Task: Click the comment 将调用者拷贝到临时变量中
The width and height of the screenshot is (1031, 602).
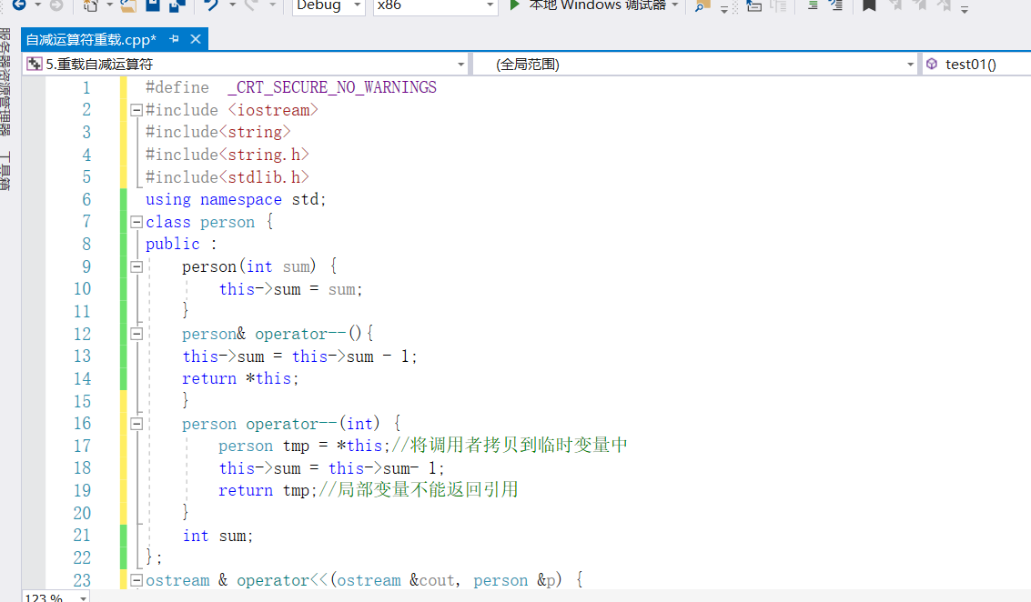Action: coord(518,446)
